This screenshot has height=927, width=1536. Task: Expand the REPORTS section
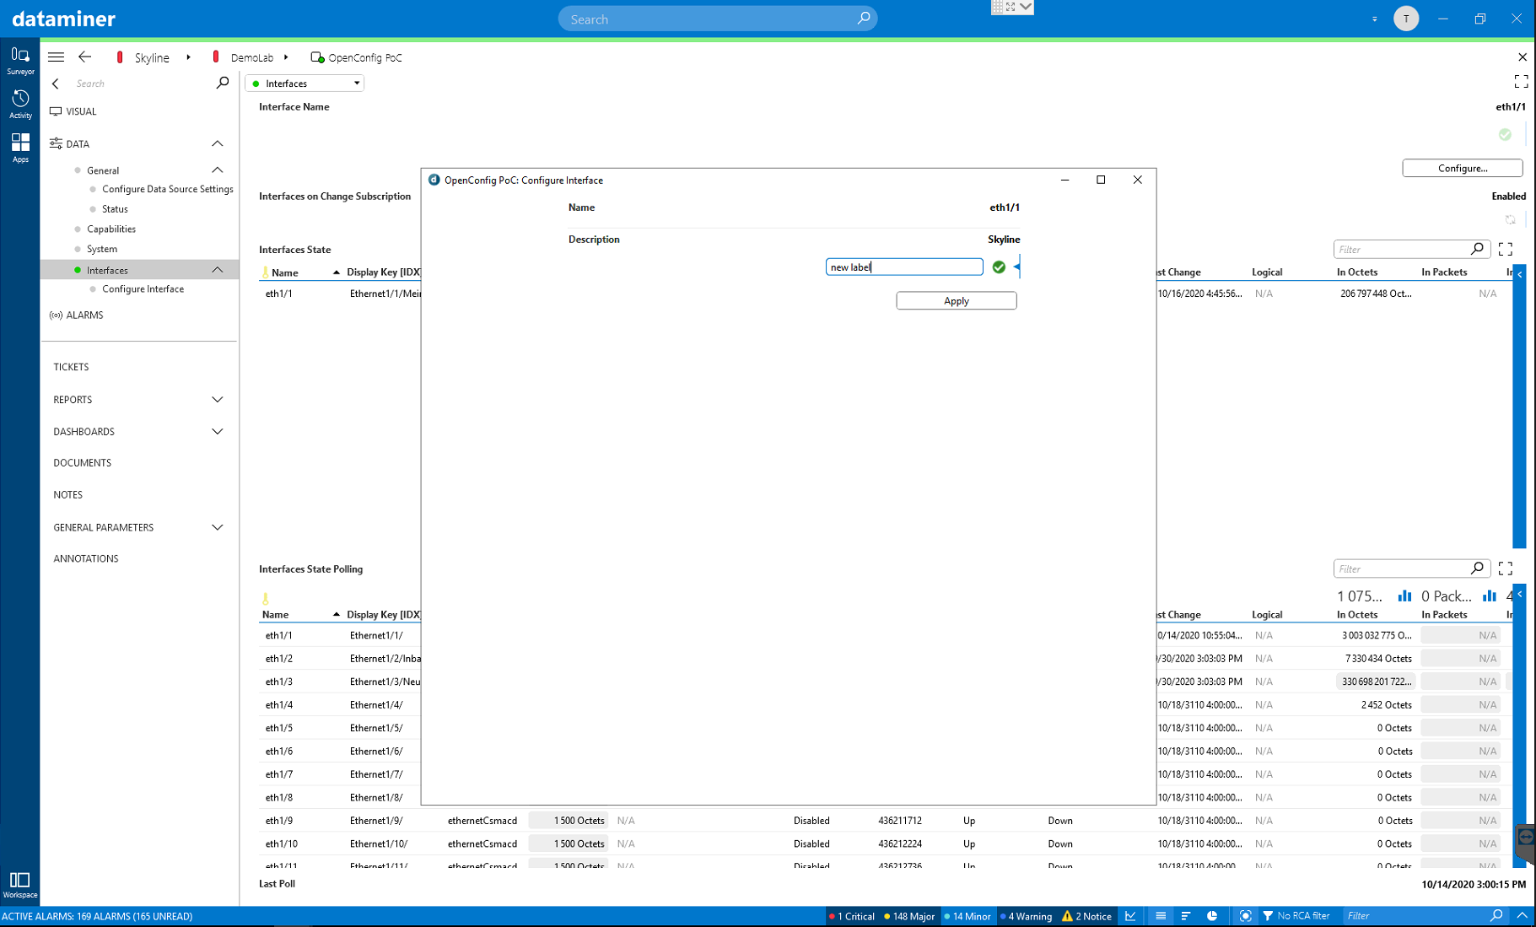(217, 400)
